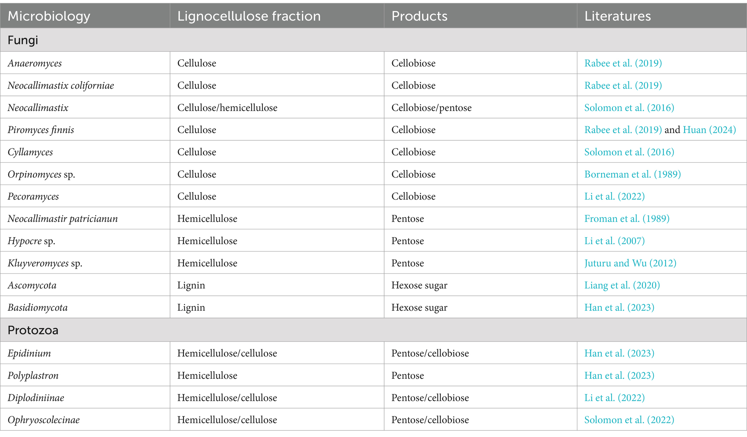Open the Rabee et al. (2019) link for Piromyces finnis

(623, 130)
